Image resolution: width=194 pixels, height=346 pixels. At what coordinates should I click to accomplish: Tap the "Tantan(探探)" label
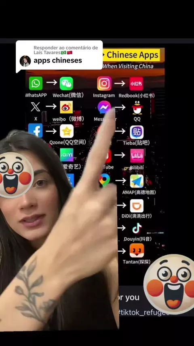pyautogui.click(x=137, y=262)
